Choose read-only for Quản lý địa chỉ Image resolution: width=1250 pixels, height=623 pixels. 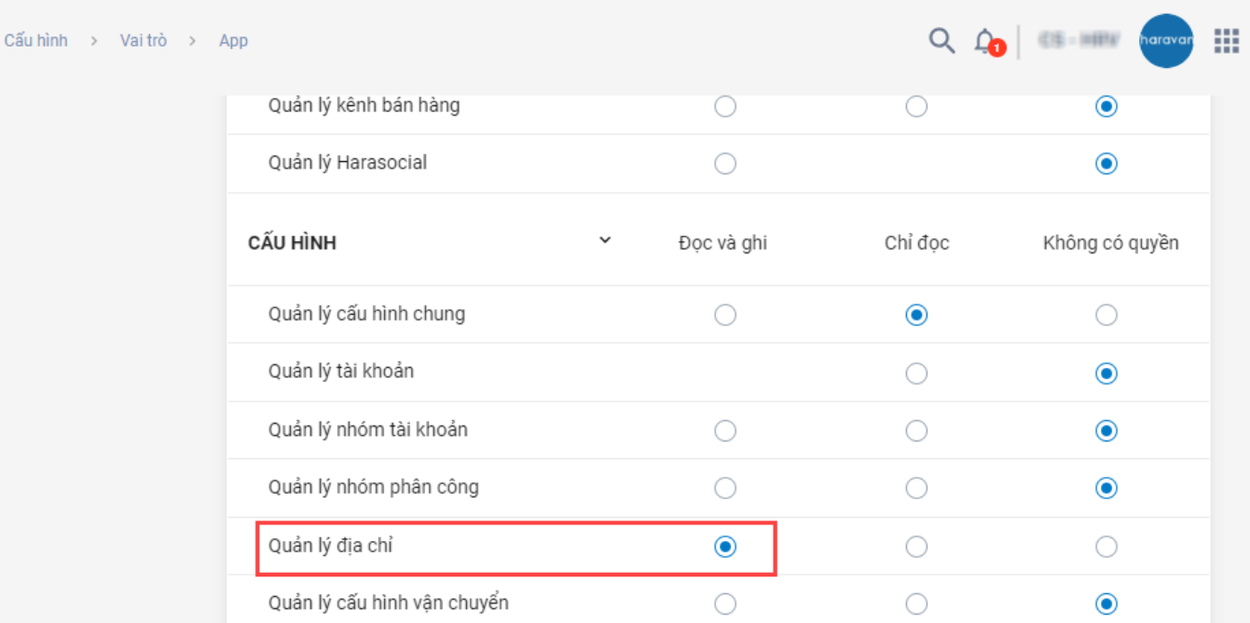[916, 547]
